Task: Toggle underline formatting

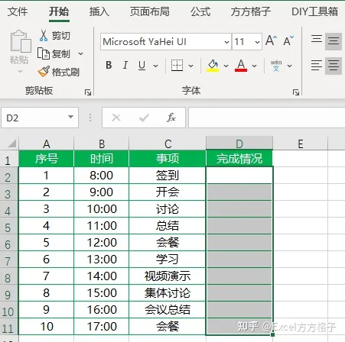Action: (142, 66)
